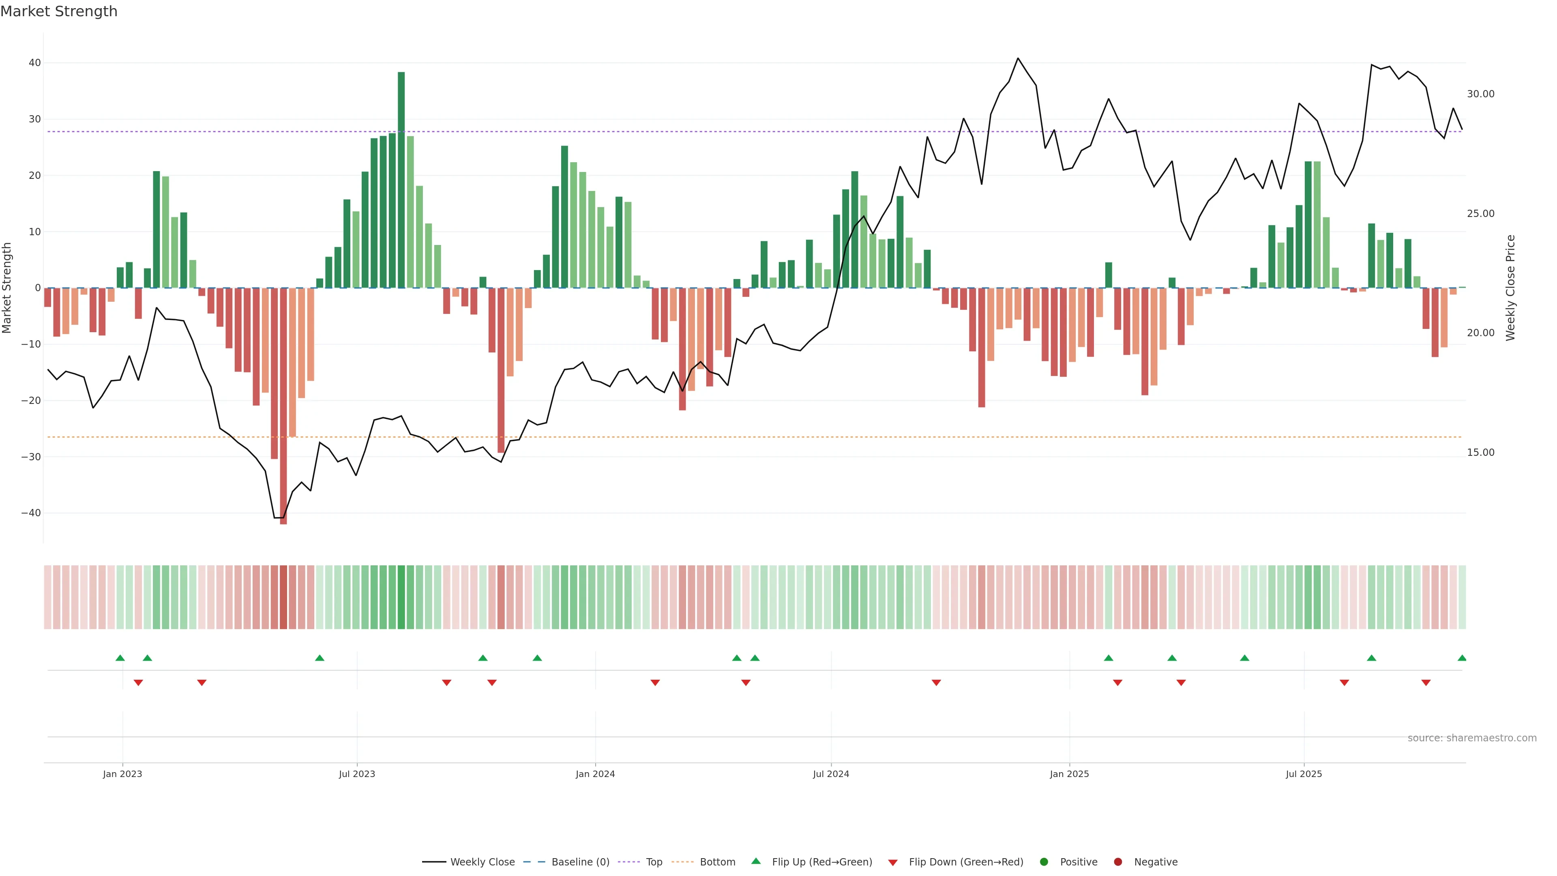This screenshot has height=876, width=1557.
Task: Click the Jul 2024 x-axis label
Action: [x=830, y=774]
